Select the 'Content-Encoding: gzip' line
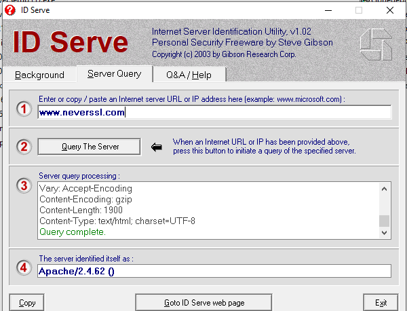407x311 pixels. [x=85, y=199]
